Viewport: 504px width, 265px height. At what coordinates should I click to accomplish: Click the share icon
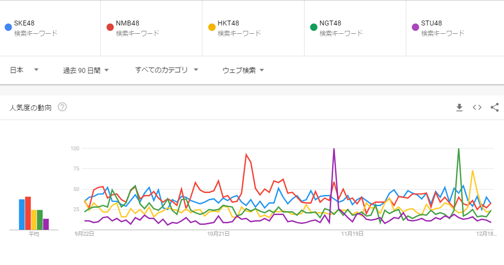495,107
